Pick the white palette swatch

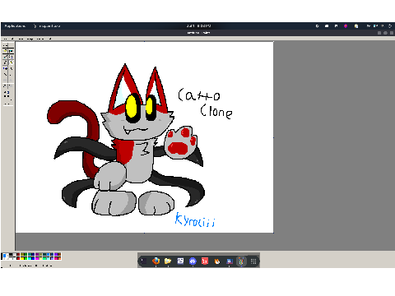point(11,258)
